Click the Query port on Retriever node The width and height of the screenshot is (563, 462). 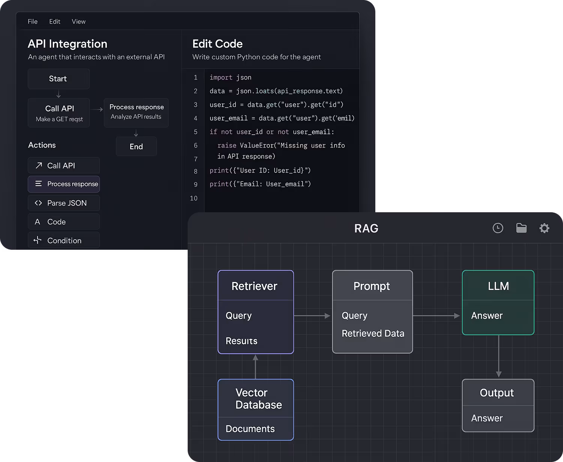(x=239, y=316)
